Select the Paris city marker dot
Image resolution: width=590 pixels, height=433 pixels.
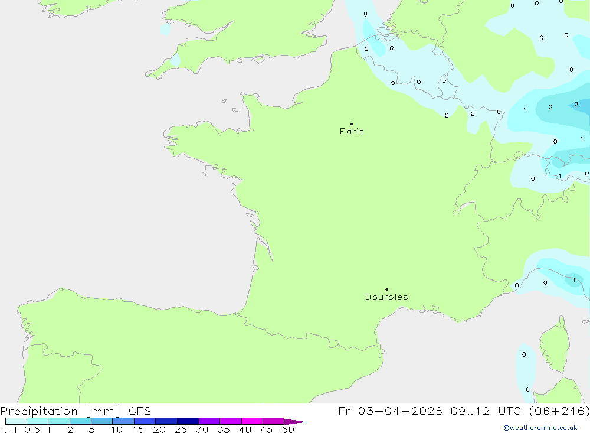352,123
